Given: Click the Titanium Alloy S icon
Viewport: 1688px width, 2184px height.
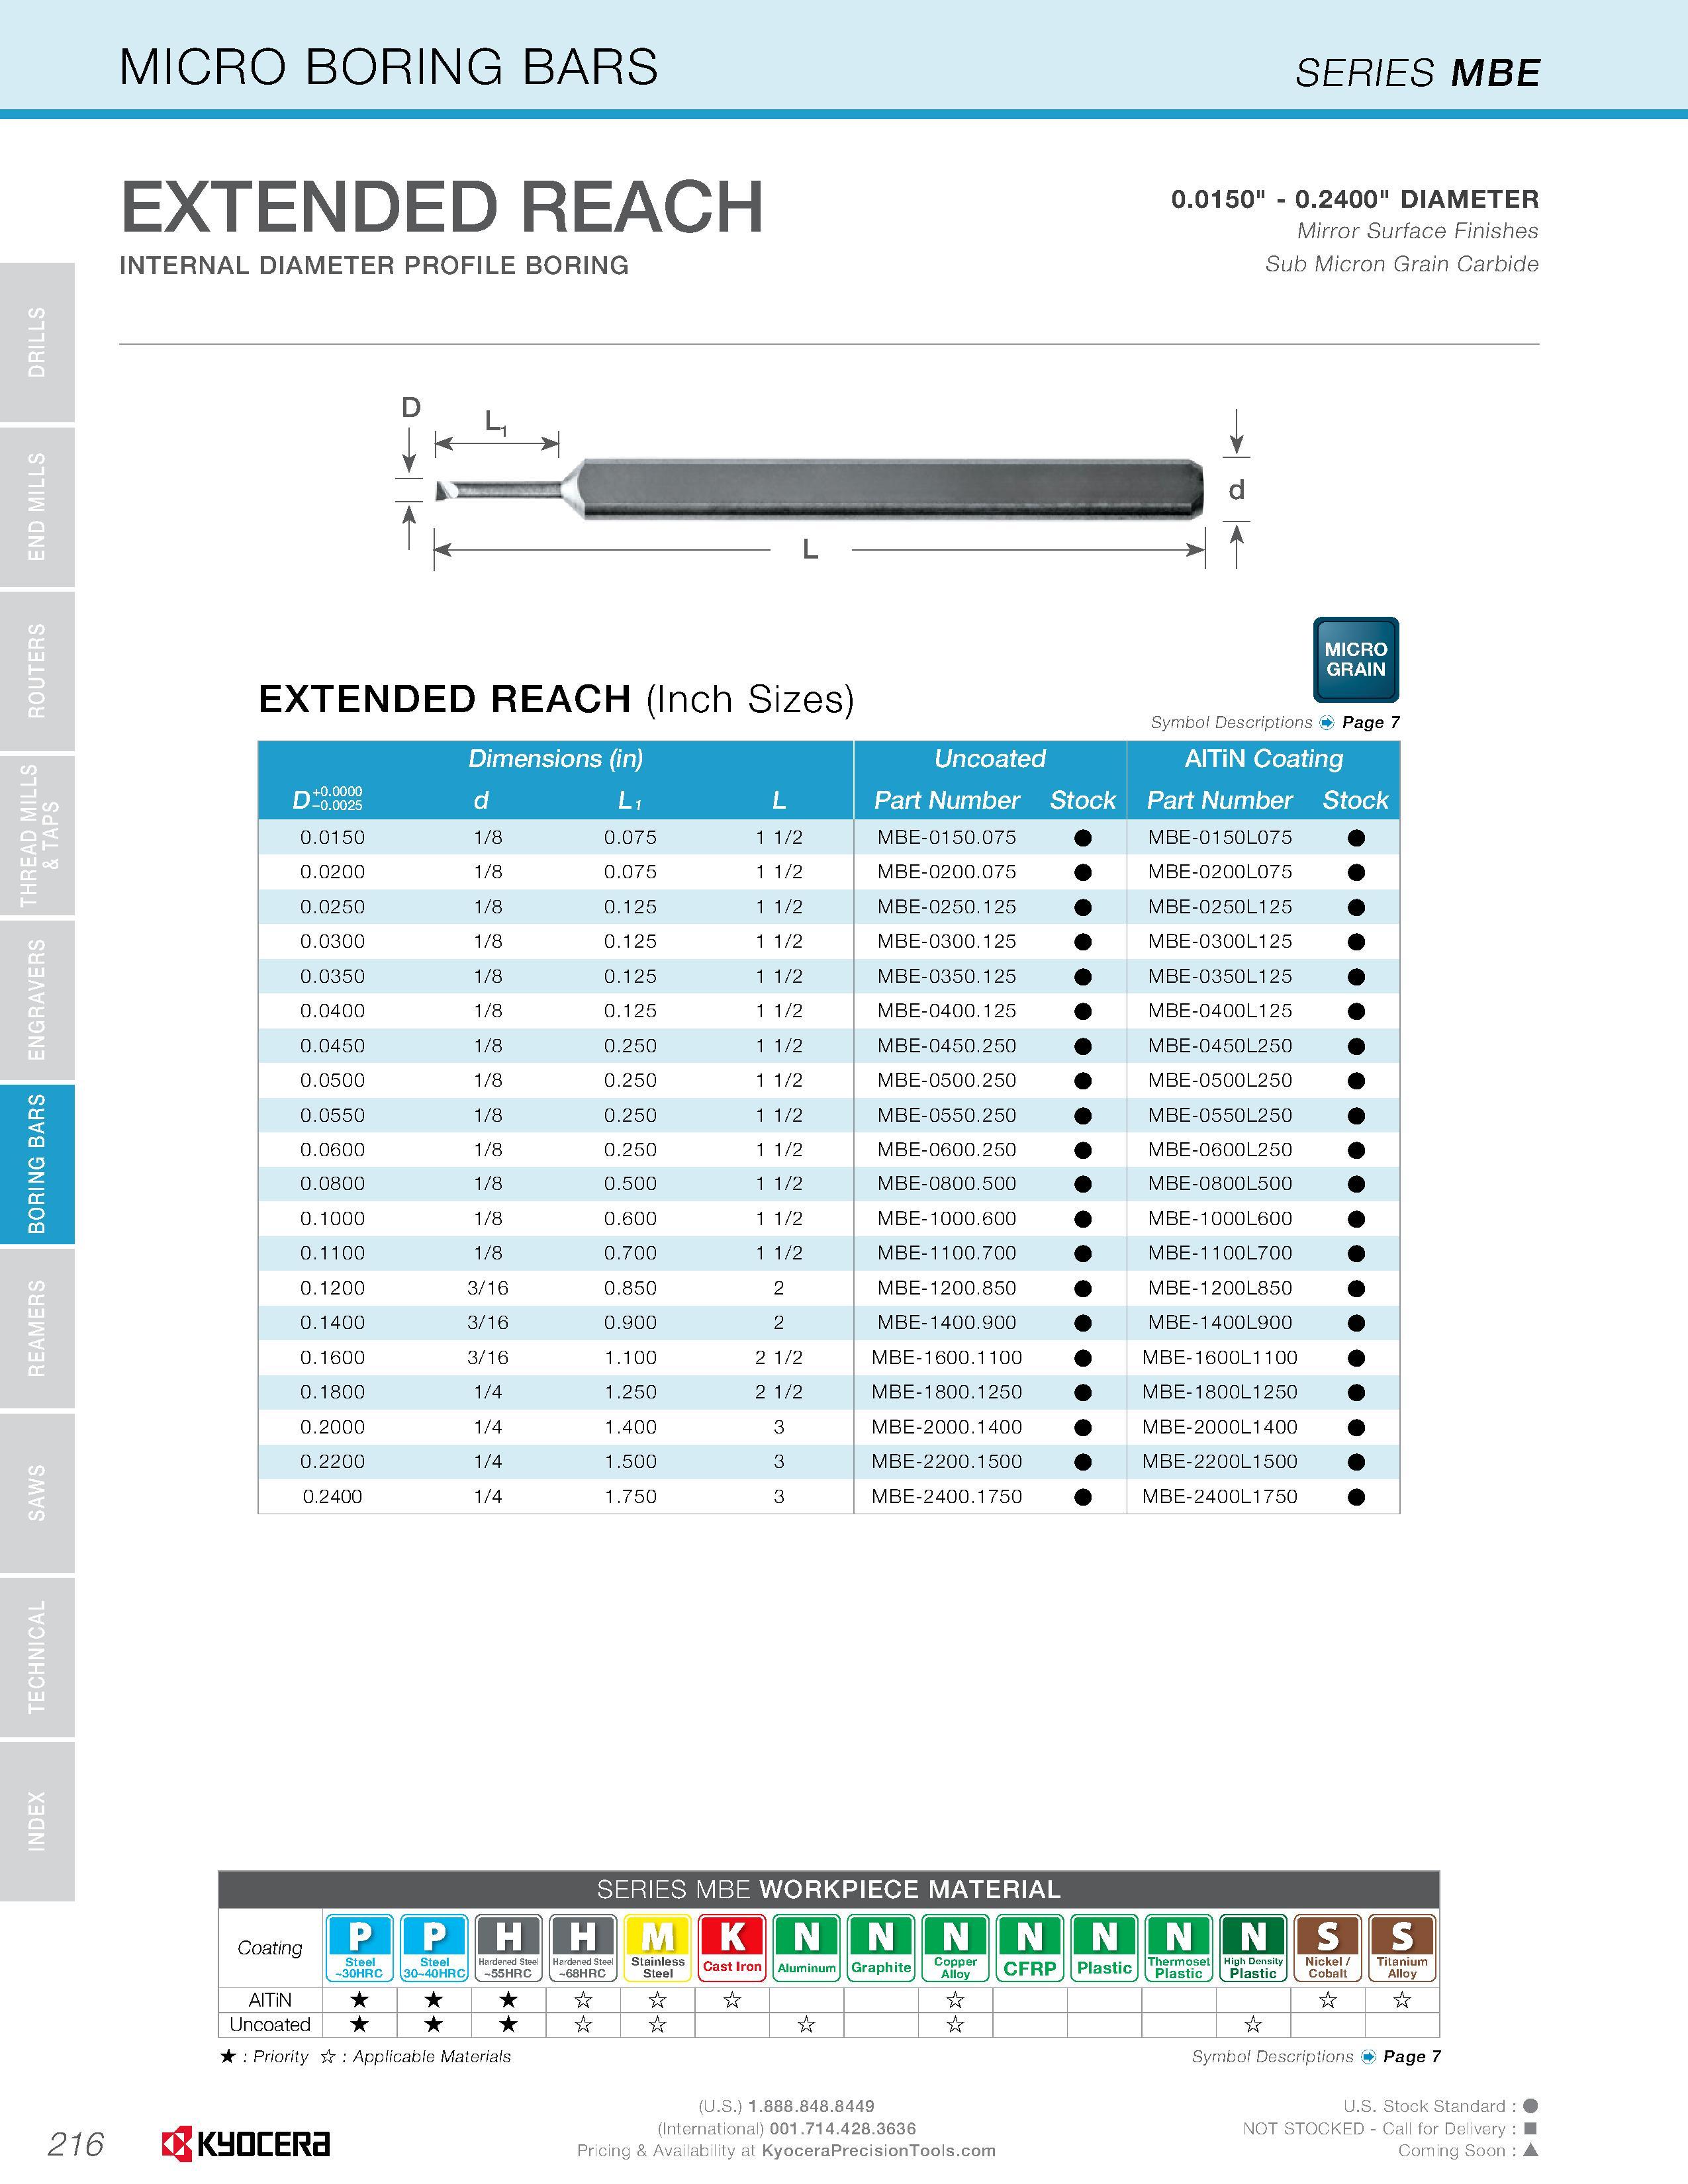Looking at the screenshot, I should click(x=1403, y=1947).
